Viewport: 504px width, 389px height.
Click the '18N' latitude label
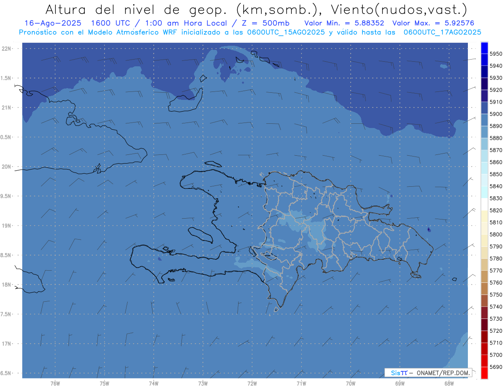(6, 285)
